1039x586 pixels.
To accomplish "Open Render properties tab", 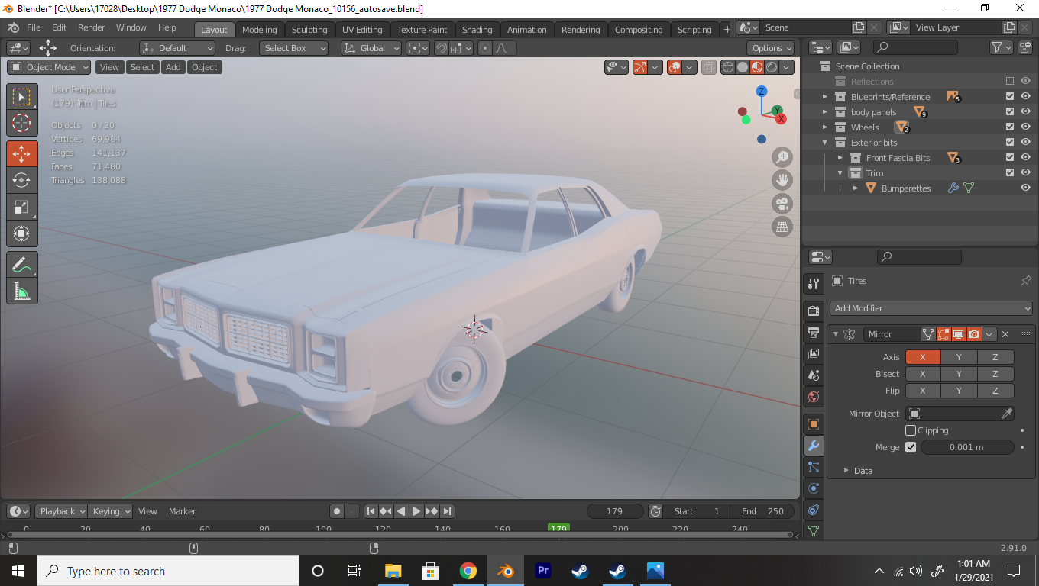I will pyautogui.click(x=813, y=311).
